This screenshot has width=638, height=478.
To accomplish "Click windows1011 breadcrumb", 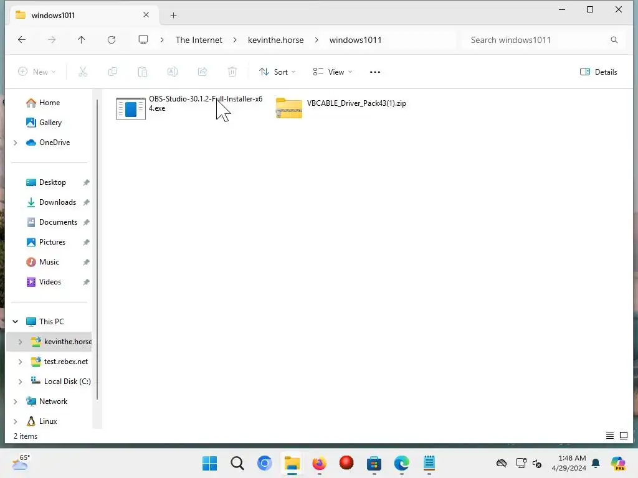I will tap(355, 40).
